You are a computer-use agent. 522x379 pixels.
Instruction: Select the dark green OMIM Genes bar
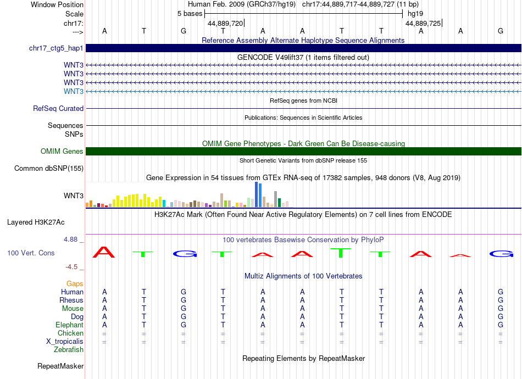tap(303, 152)
